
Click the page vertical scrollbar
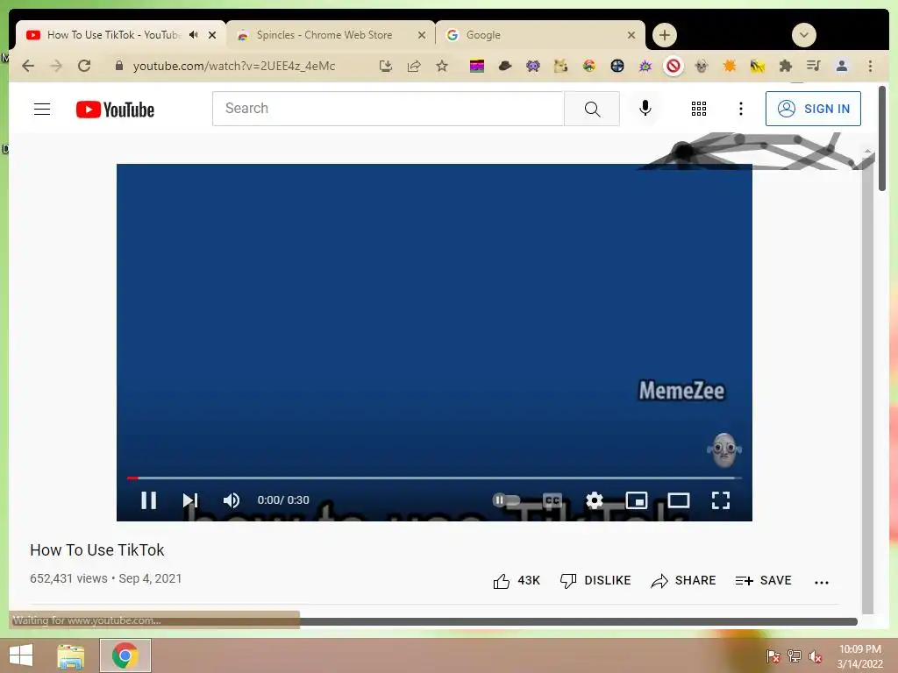(x=882, y=138)
